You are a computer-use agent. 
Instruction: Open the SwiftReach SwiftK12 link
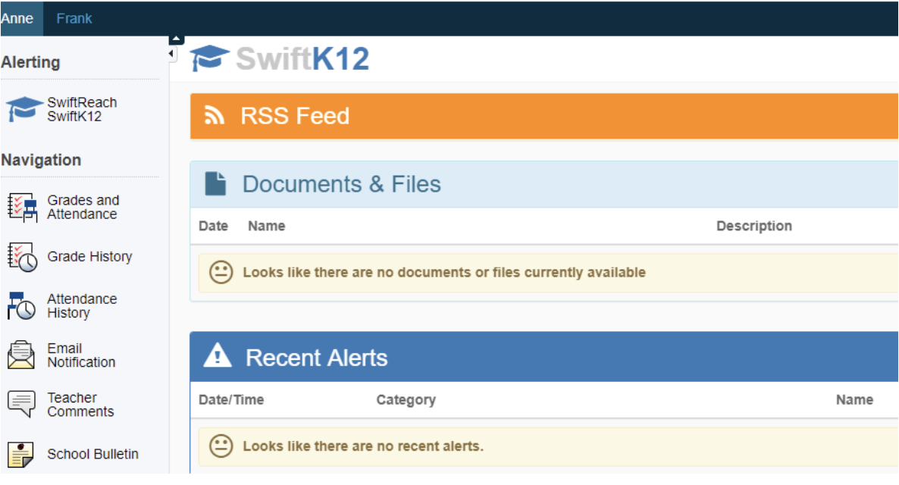pyautogui.click(x=81, y=109)
